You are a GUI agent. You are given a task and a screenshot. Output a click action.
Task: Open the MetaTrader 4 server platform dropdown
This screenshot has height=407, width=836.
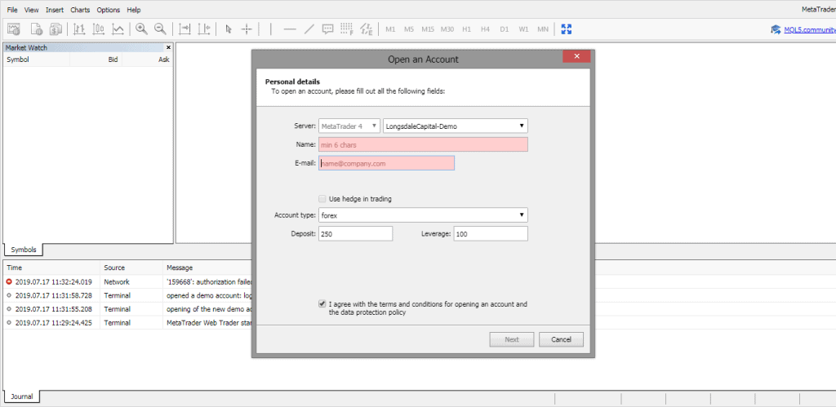[x=349, y=126]
